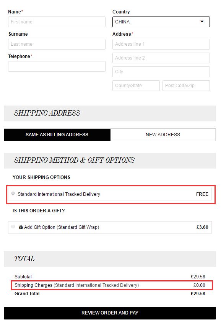Click the County/State field
221x321 pixels.
coord(136,86)
